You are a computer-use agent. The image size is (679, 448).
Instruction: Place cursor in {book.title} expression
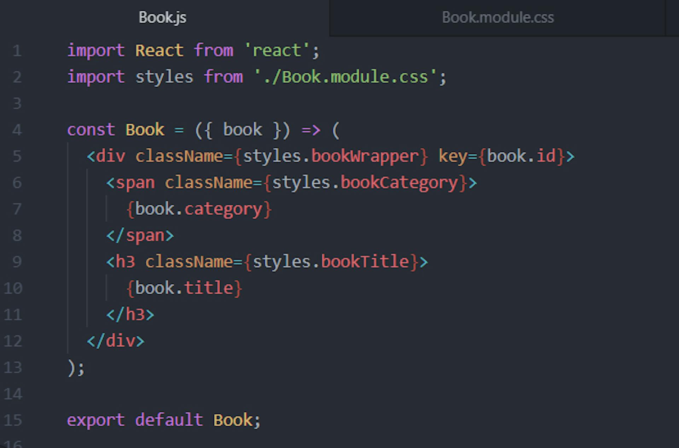coord(184,288)
